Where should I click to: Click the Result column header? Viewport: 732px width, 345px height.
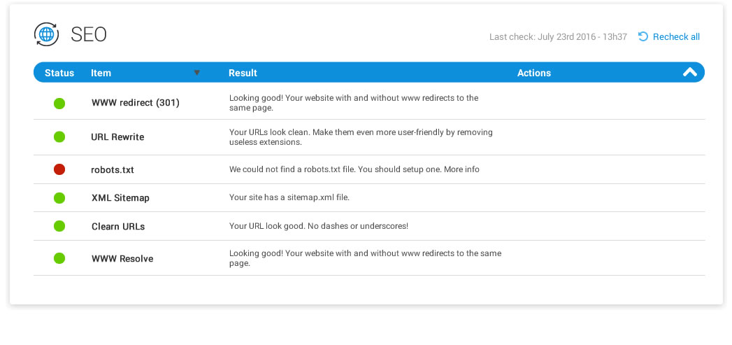tap(243, 73)
